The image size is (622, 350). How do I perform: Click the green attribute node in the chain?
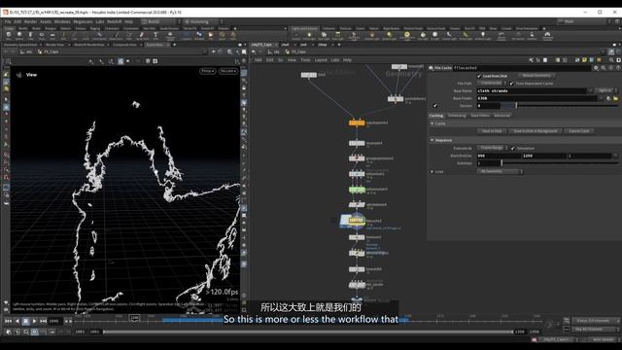click(x=357, y=190)
